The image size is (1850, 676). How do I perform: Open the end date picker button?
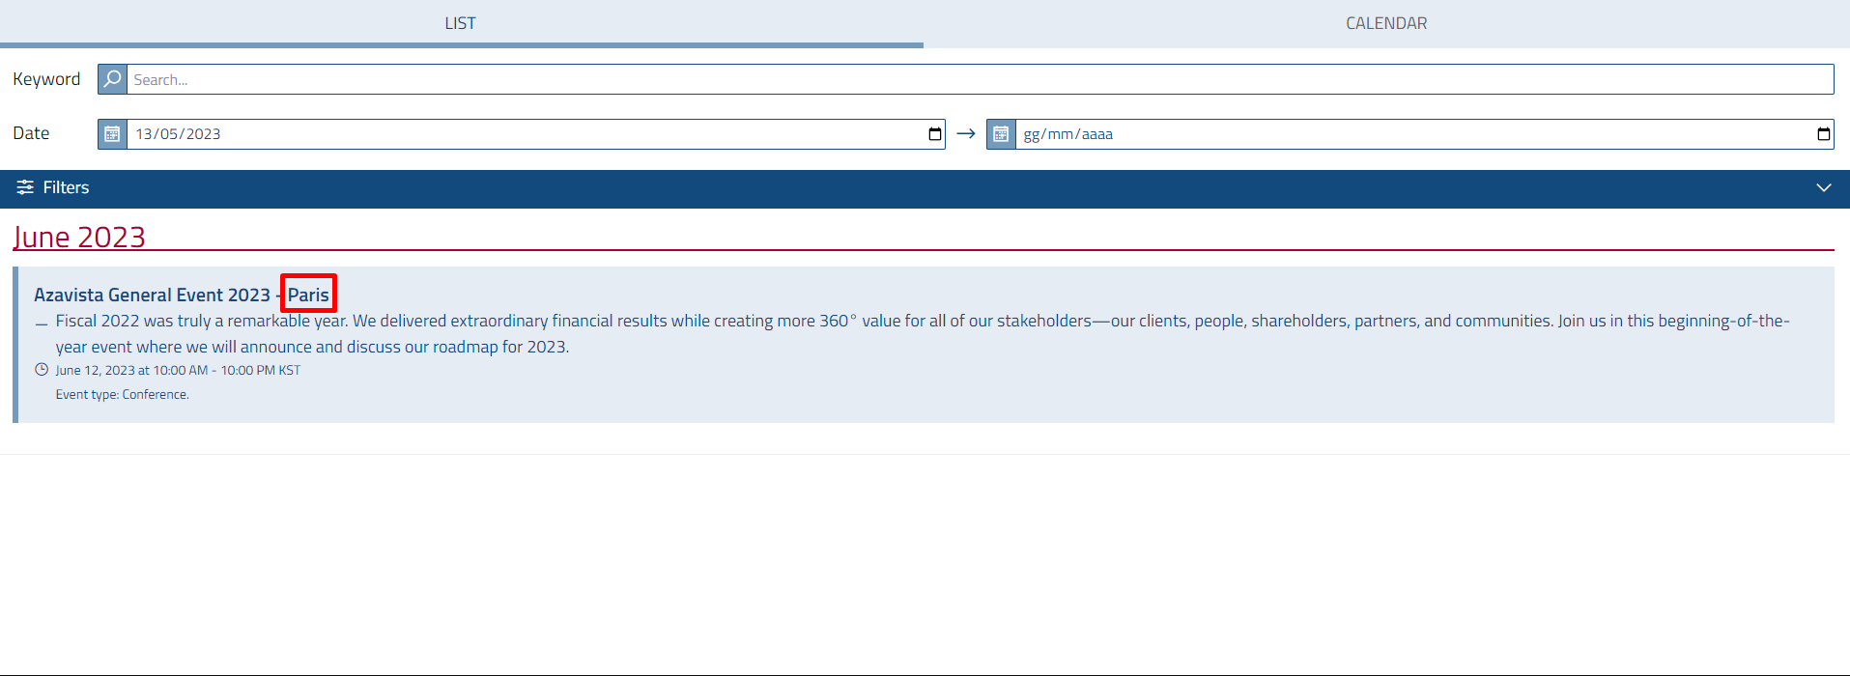(1823, 134)
